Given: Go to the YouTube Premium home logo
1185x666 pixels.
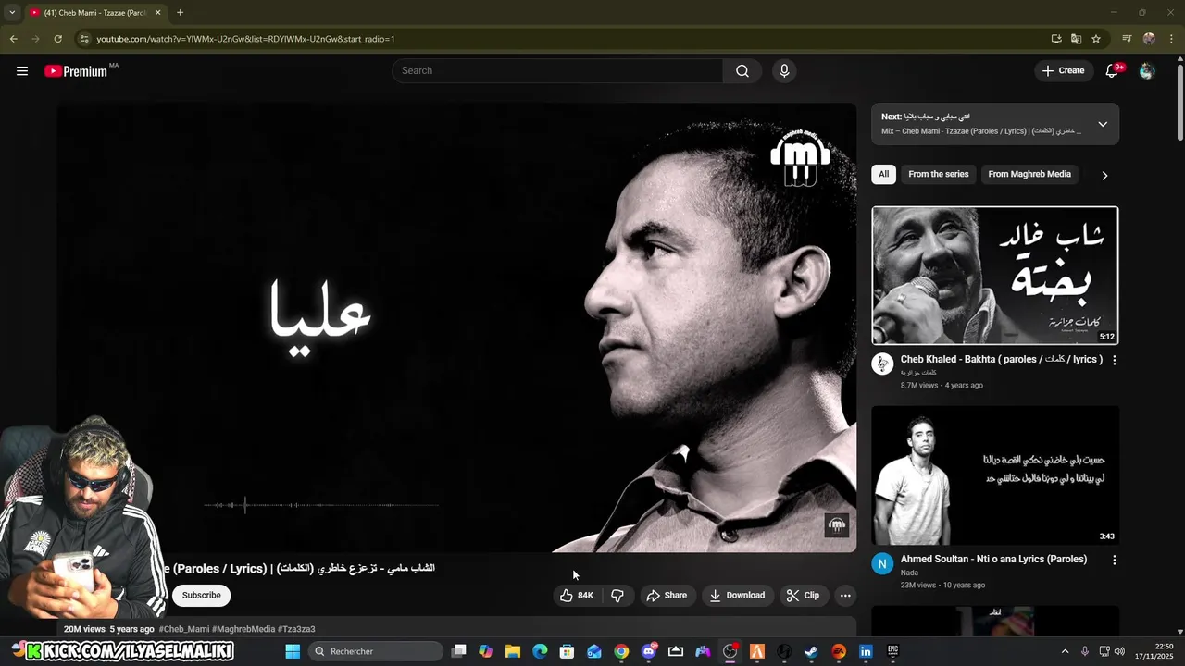Looking at the screenshot, I should [76, 71].
